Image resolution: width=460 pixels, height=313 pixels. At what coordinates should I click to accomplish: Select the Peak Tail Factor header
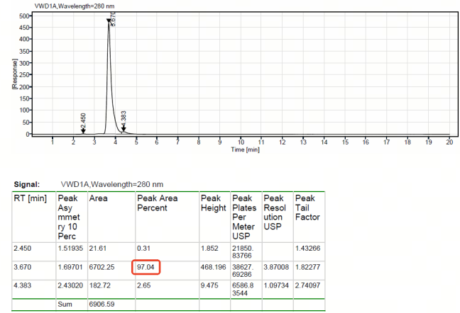click(307, 207)
